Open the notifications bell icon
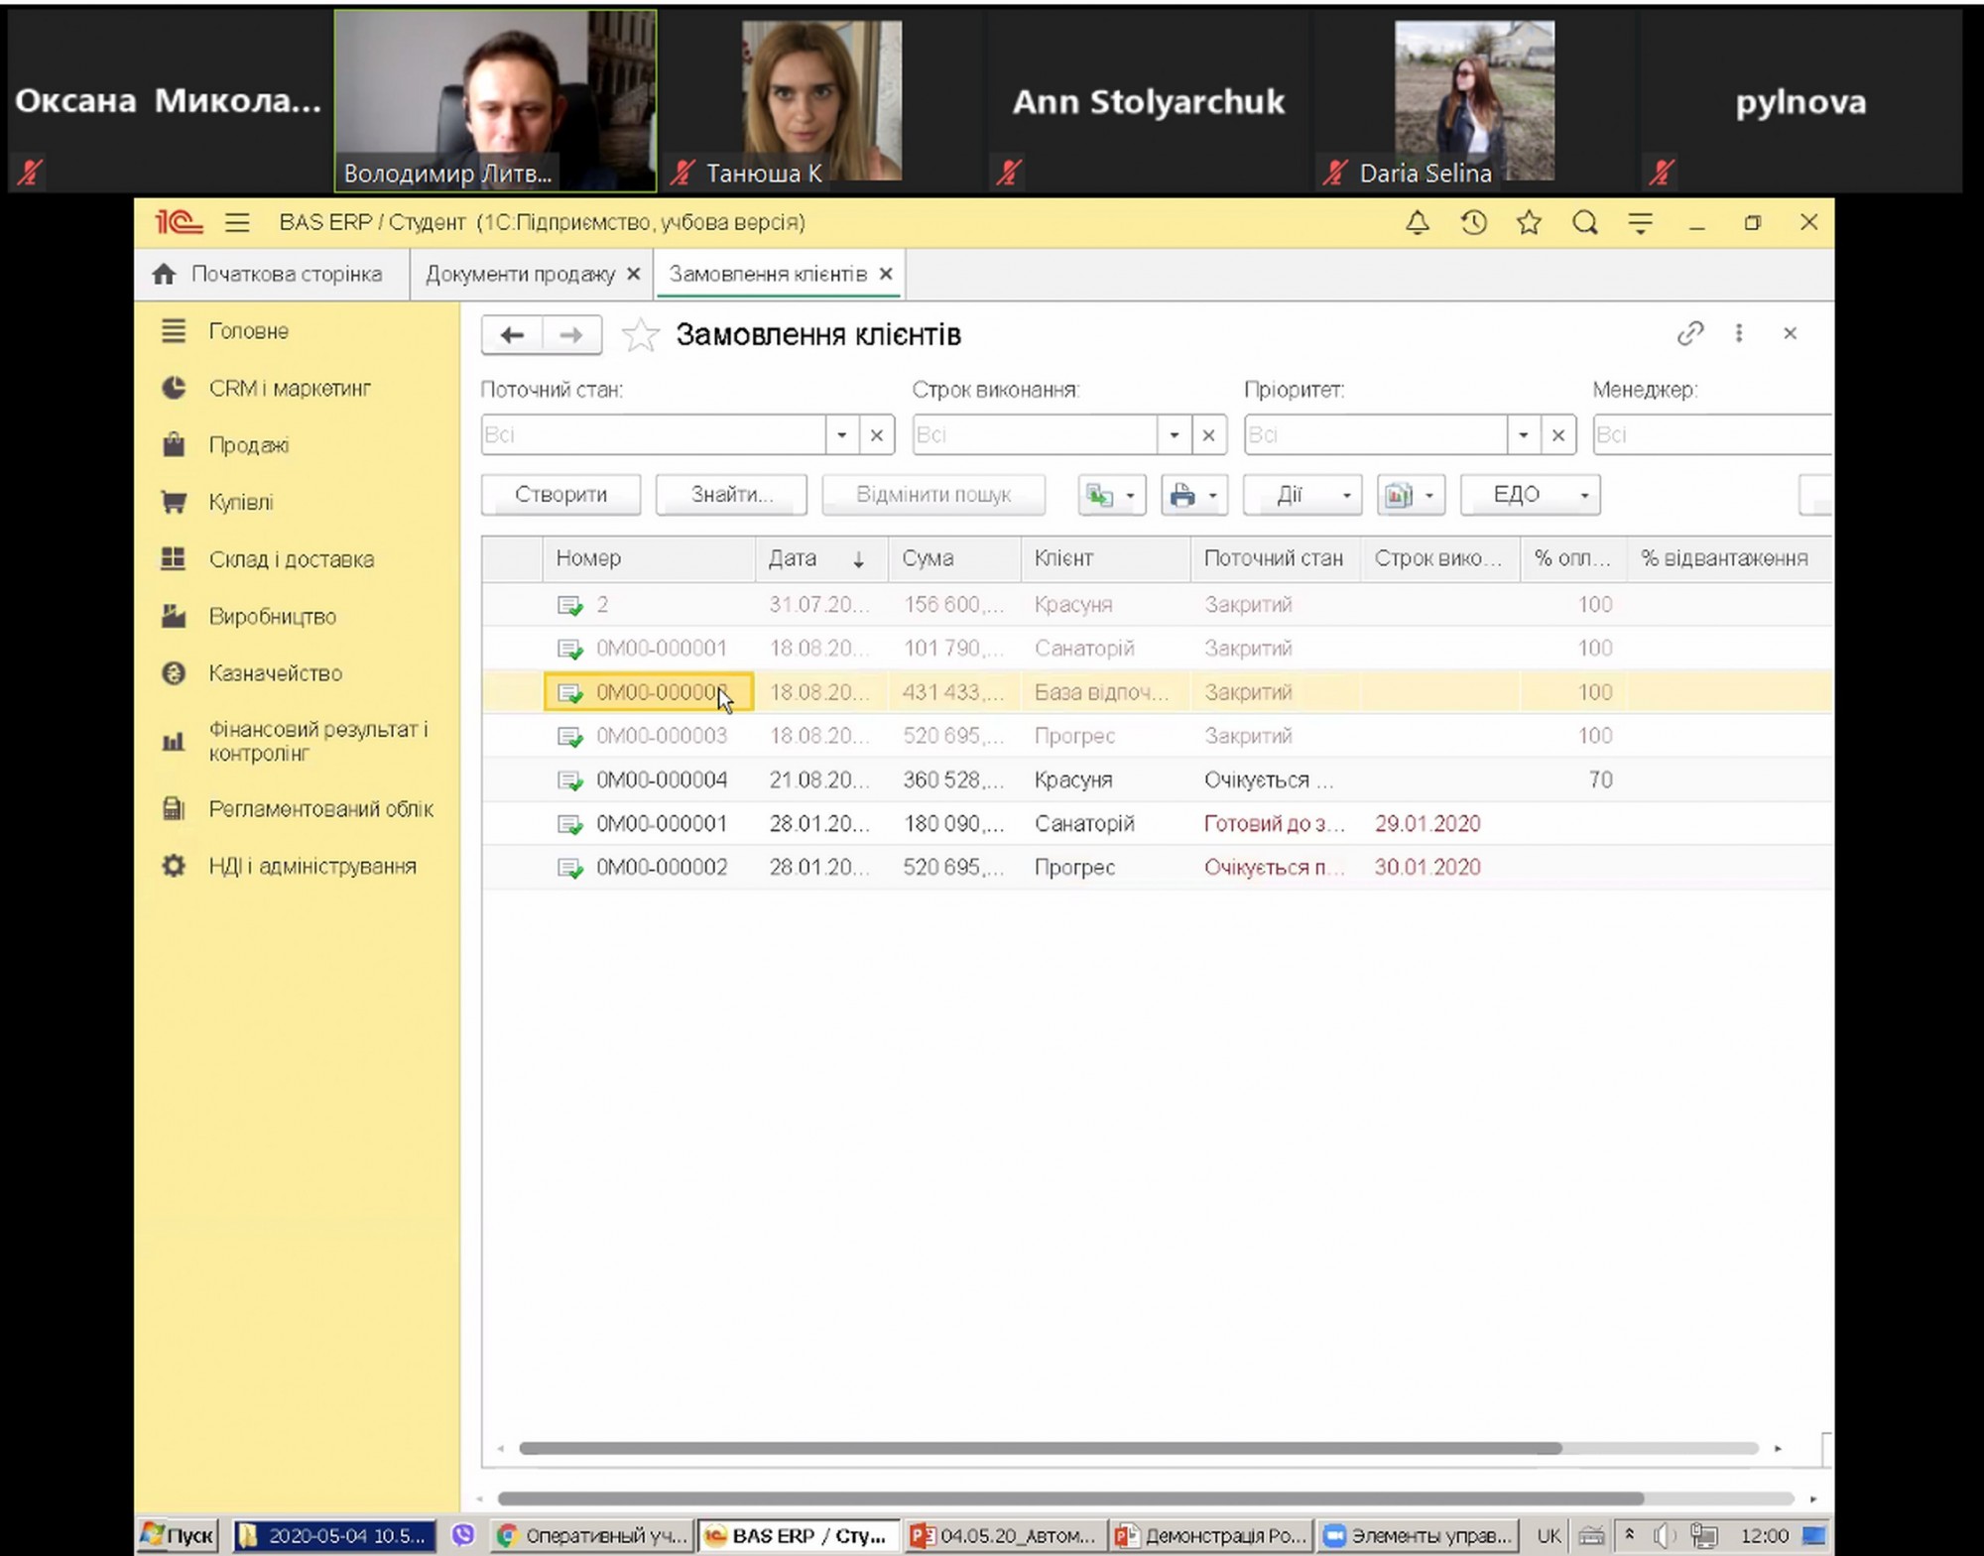Image resolution: width=1984 pixels, height=1556 pixels. pyautogui.click(x=1418, y=222)
